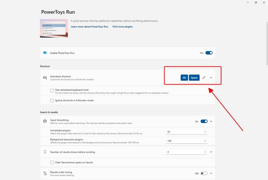Click the Activation shortcut keyboard icon

[45, 78]
